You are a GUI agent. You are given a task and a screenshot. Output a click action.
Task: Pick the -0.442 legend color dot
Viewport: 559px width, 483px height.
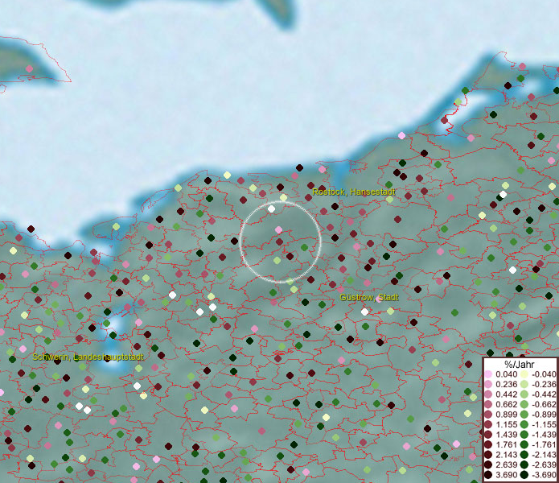point(524,394)
